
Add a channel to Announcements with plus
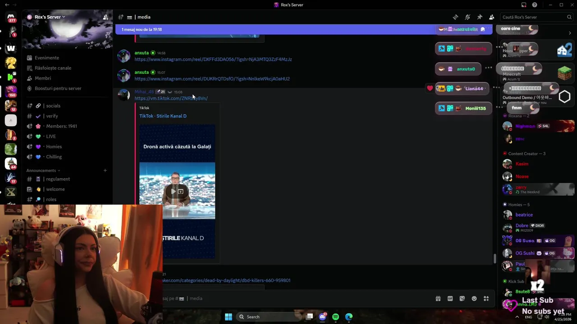[x=105, y=171]
